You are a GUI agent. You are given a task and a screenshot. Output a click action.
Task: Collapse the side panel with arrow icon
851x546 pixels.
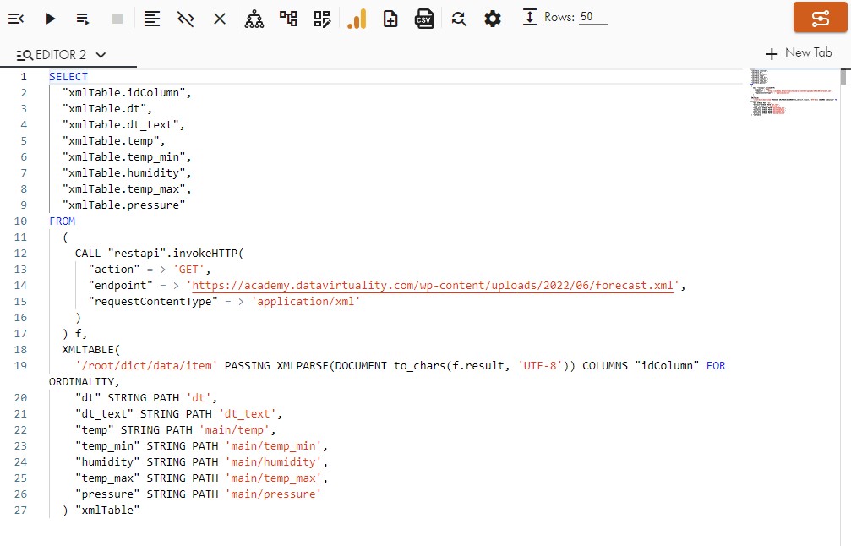[16, 19]
